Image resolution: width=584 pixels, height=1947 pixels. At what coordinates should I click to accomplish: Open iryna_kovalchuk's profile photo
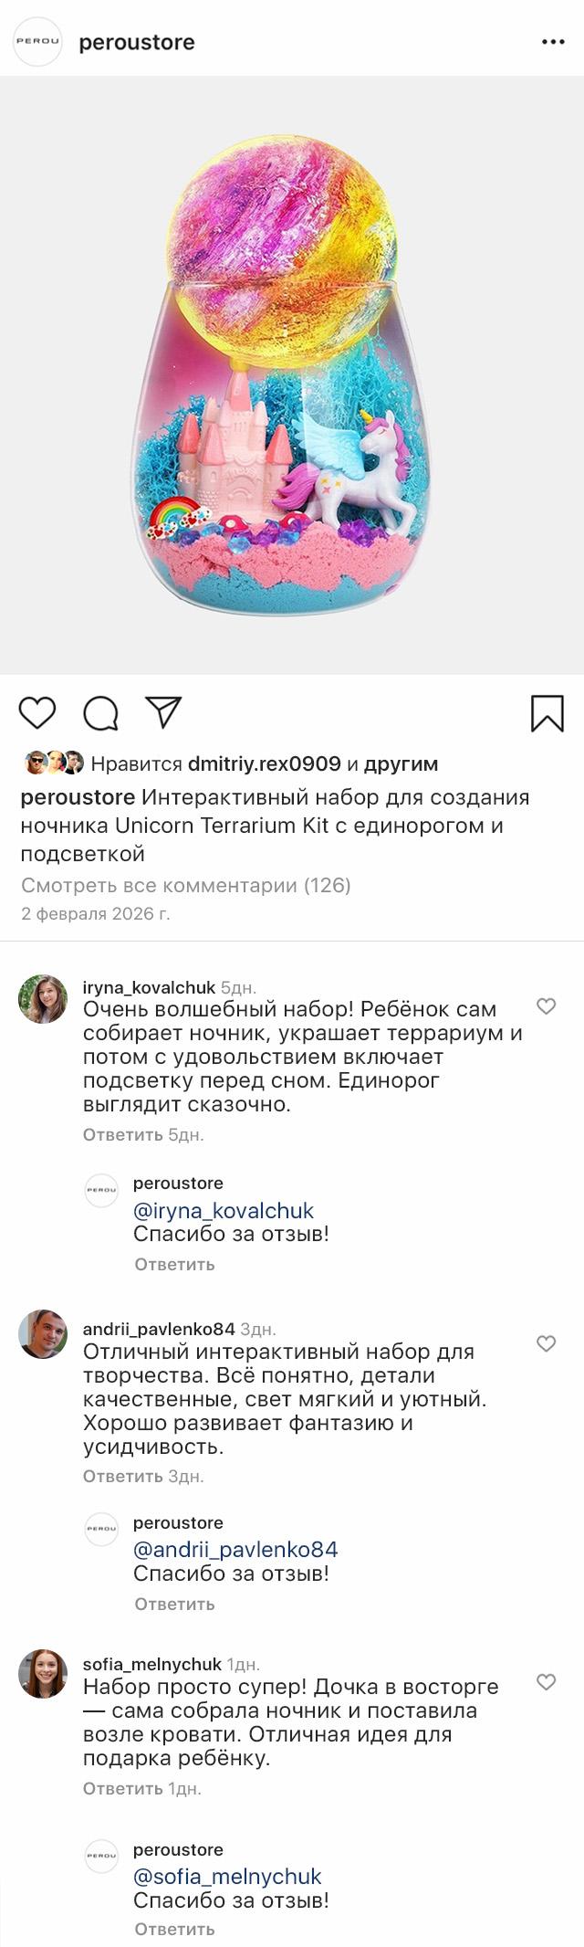pyautogui.click(x=43, y=999)
